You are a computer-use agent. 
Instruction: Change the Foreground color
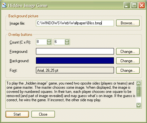(128, 52)
